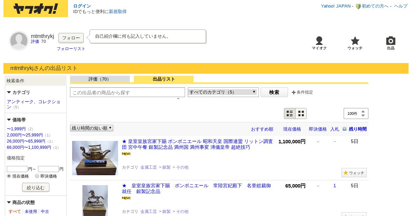Screen dimensions: 412x216
Task: Sort by 入札 column
Action: 335,129
